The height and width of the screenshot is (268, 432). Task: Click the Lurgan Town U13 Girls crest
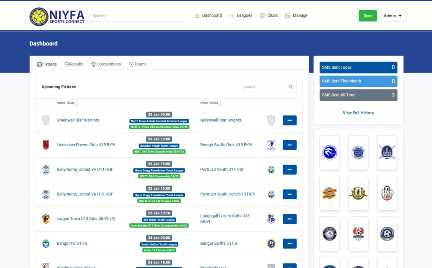46,219
